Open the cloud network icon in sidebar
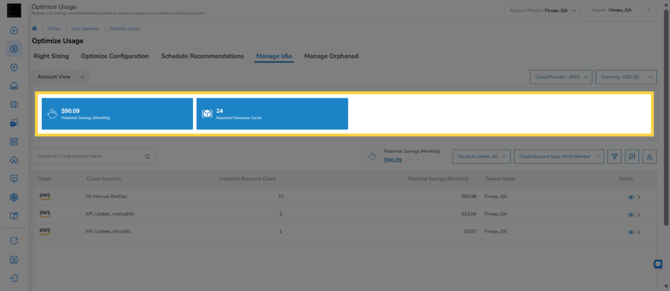The width and height of the screenshot is (670, 291). tap(14, 86)
